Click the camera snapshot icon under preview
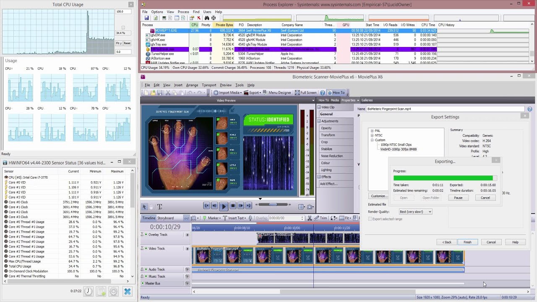Viewport: 537px width, 302px height. (x=310, y=206)
